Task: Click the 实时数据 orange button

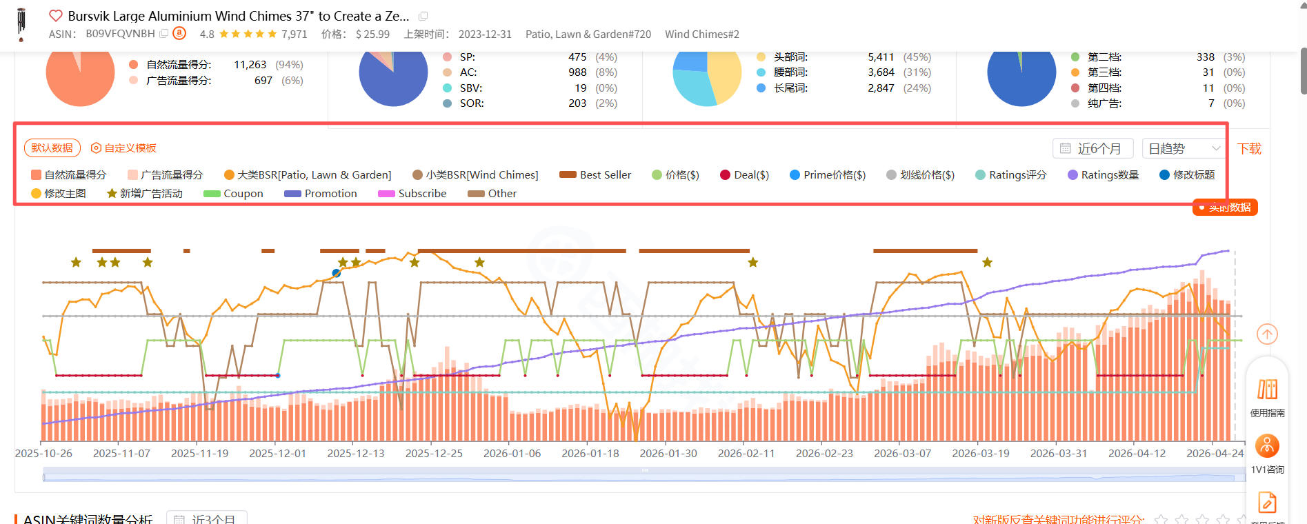Action: 1226,208
